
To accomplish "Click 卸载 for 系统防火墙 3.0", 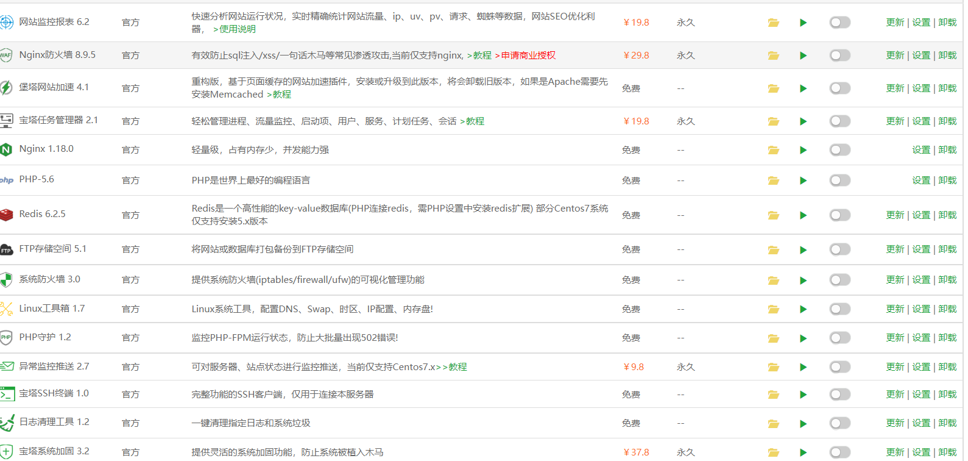I will tap(947, 280).
